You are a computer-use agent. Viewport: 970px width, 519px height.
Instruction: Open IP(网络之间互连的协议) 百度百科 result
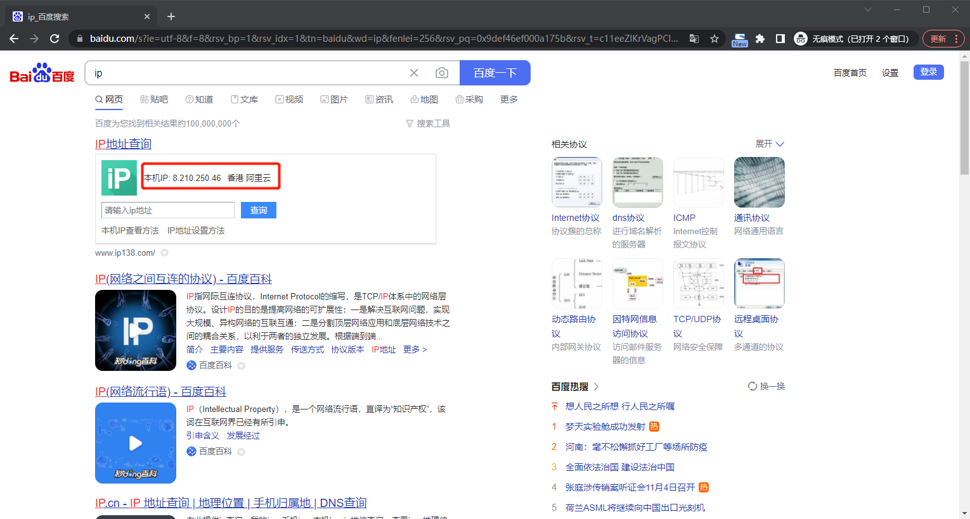point(183,278)
